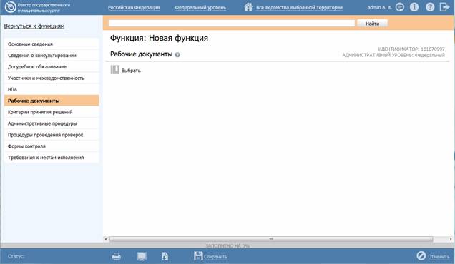Select Рабочие документы menu item
The height and width of the screenshot is (264, 455).
[52, 101]
